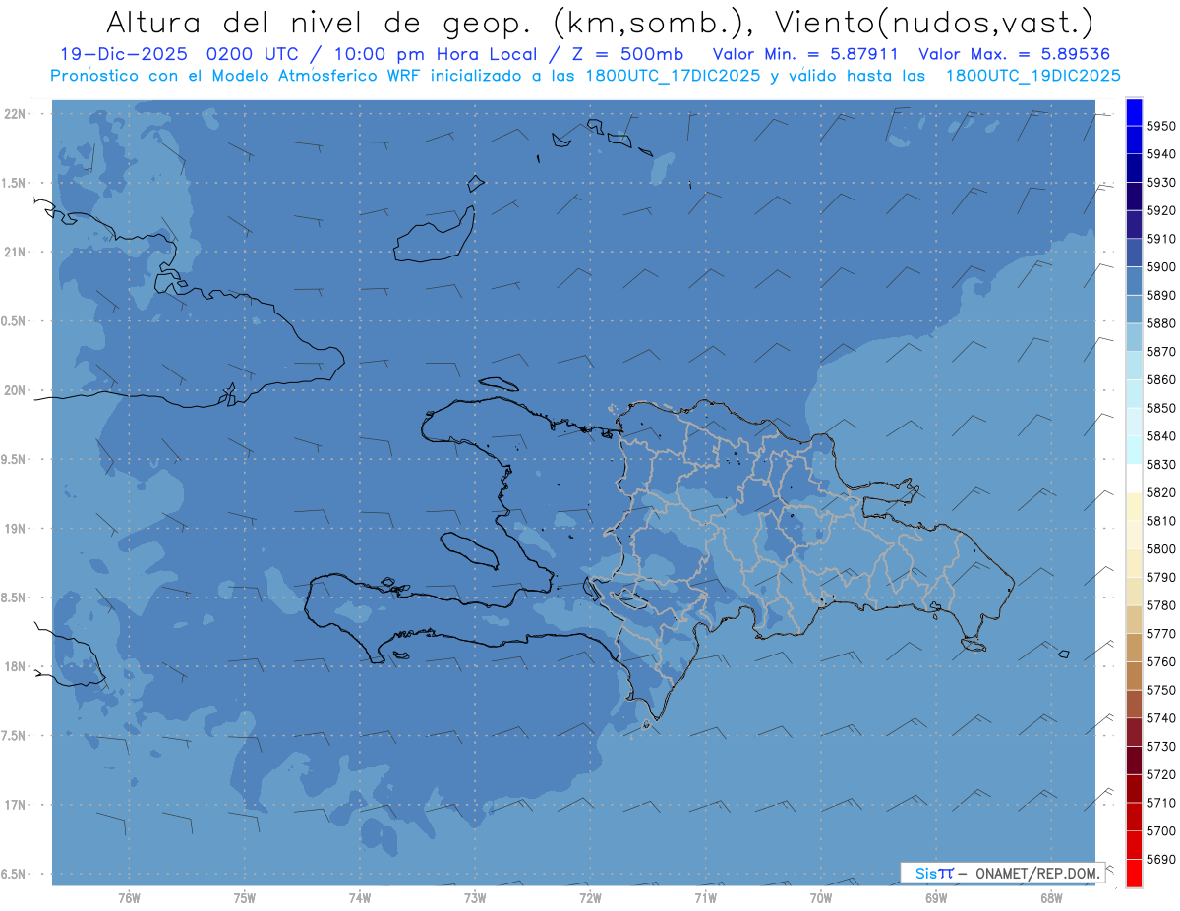Click the 74W longitude axis label
Screen dimensions: 1180x911
[x=359, y=897]
